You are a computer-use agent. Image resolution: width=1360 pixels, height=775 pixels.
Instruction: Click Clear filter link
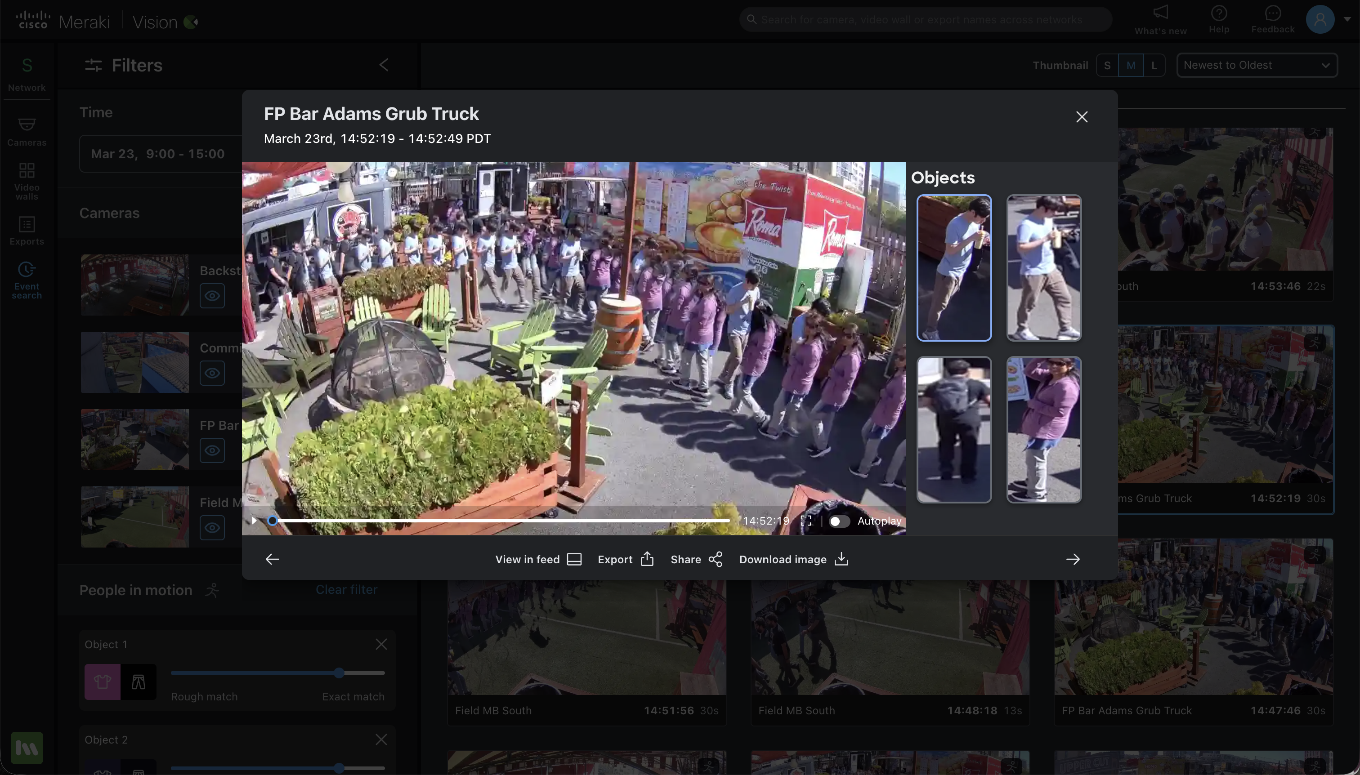point(346,589)
